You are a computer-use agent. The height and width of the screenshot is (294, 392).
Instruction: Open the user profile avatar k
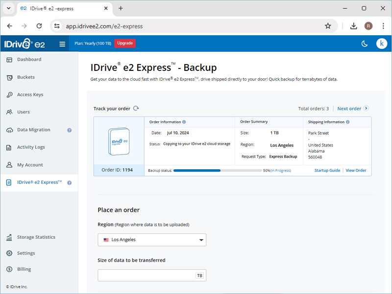(382, 44)
